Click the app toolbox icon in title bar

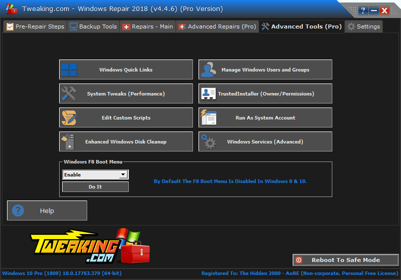[11, 9]
